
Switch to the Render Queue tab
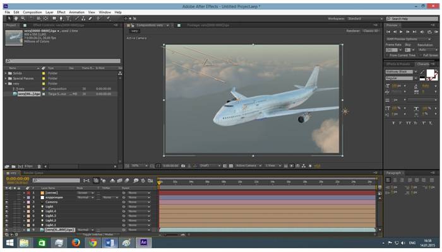pos(32,173)
